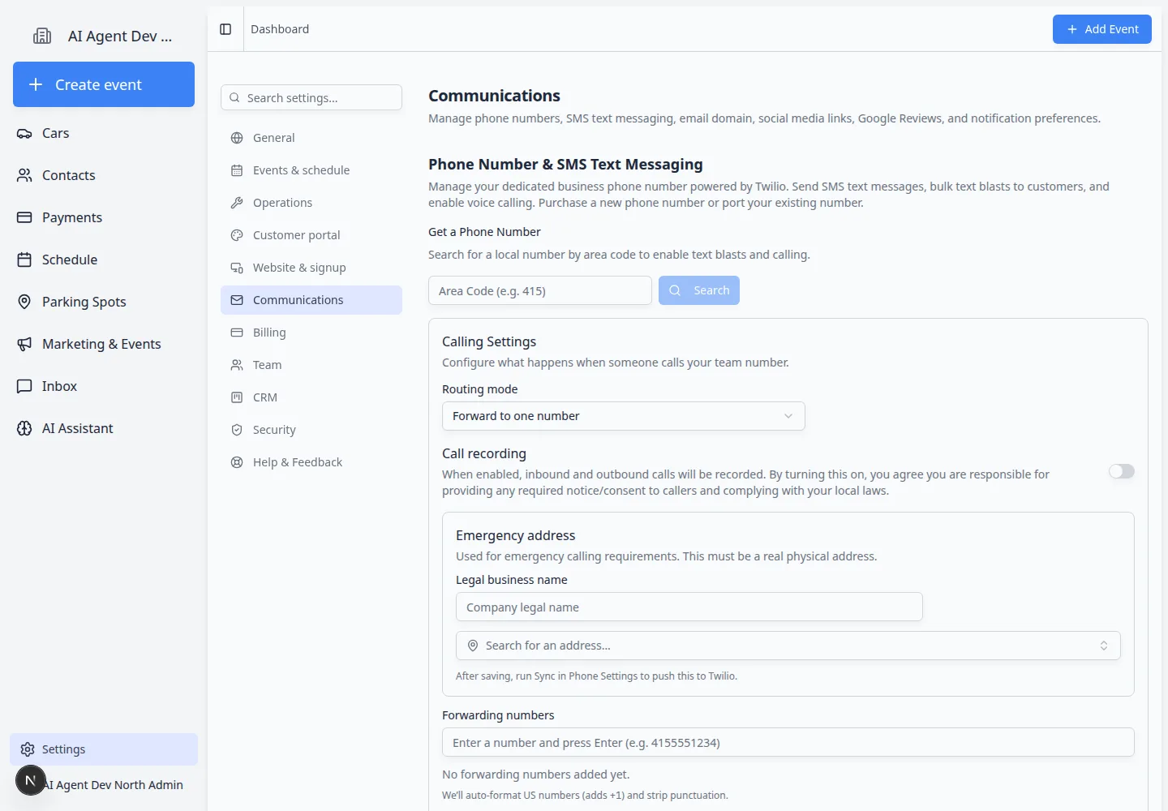This screenshot has height=811, width=1168.
Task: Open Events & schedule settings
Action: point(311,170)
